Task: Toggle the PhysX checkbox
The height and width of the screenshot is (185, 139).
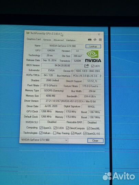Action: (x=72, y=133)
